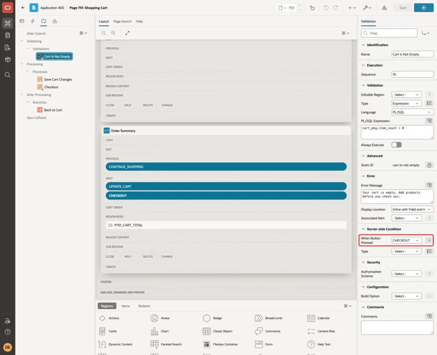Viewport: 437px width, 355px height.
Task: Switch to the Processing tab icon
Action: tap(44, 21)
